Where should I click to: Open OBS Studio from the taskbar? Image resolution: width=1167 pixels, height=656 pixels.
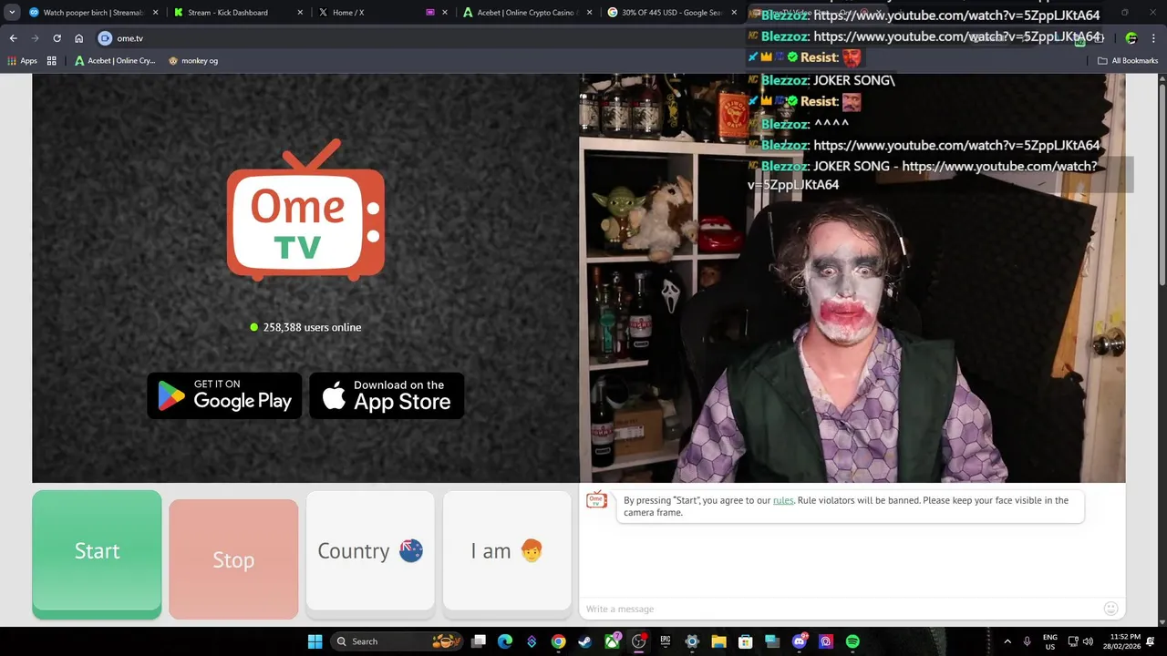point(638,641)
